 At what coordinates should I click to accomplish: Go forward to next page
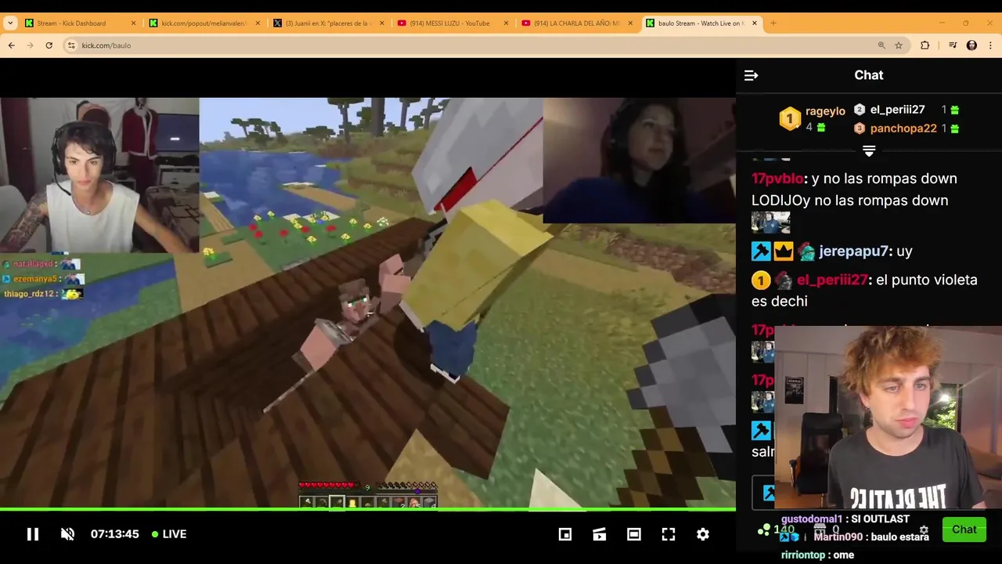tap(31, 45)
